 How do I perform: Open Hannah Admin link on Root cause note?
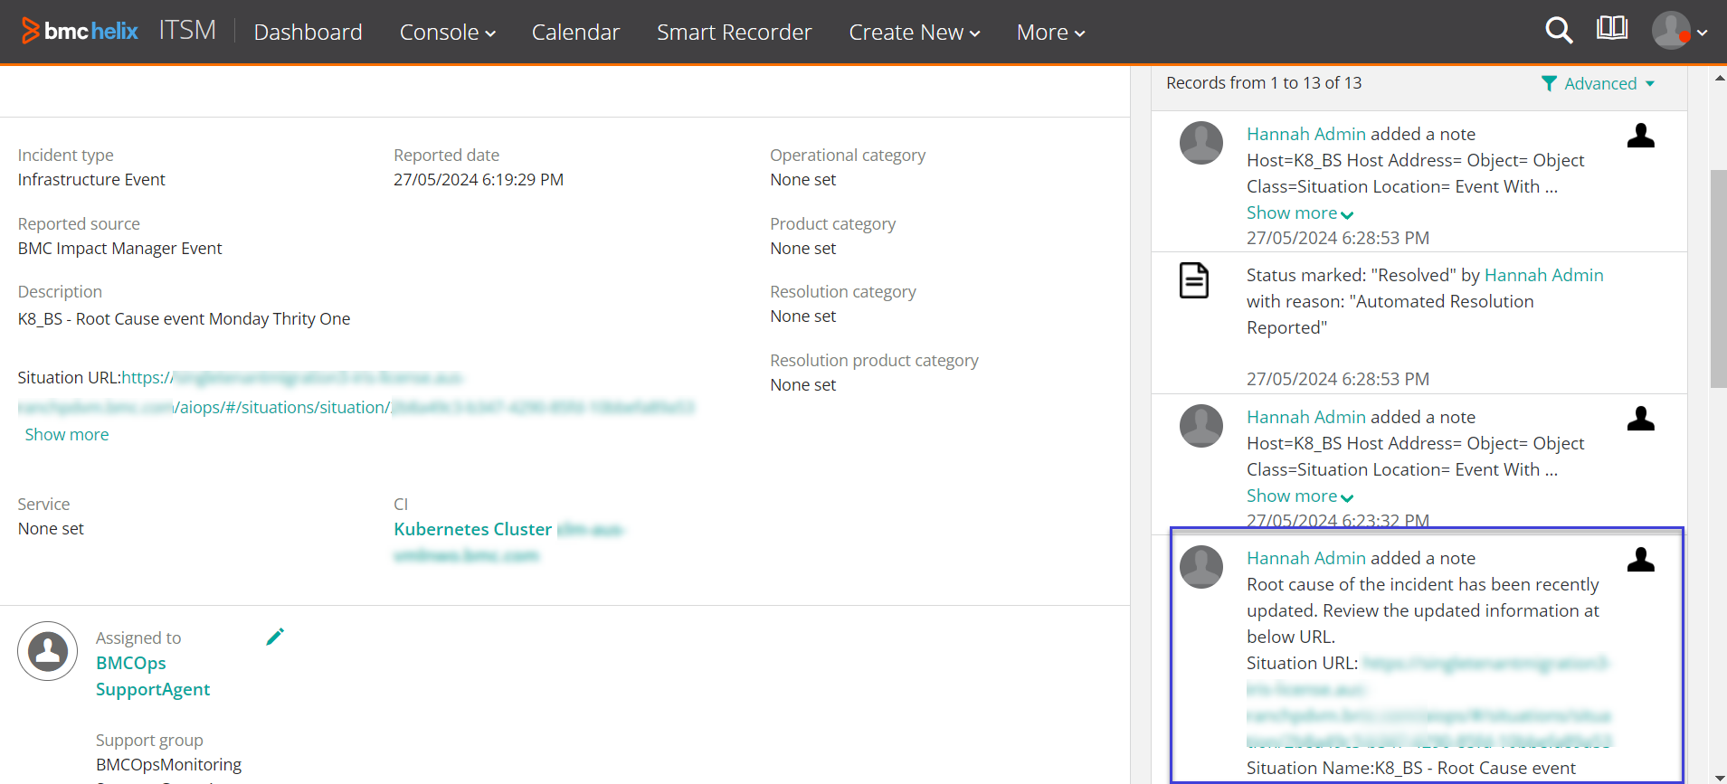pyautogui.click(x=1306, y=558)
